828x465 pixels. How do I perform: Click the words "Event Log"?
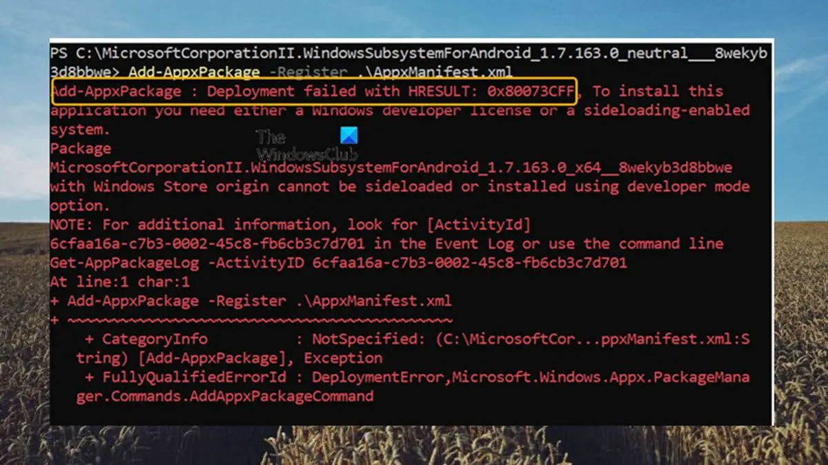tap(475, 244)
